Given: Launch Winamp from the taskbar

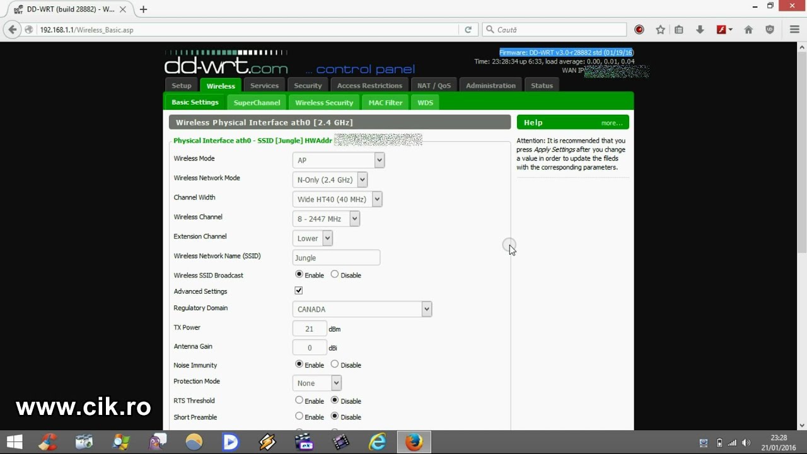Looking at the screenshot, I should 267,442.
